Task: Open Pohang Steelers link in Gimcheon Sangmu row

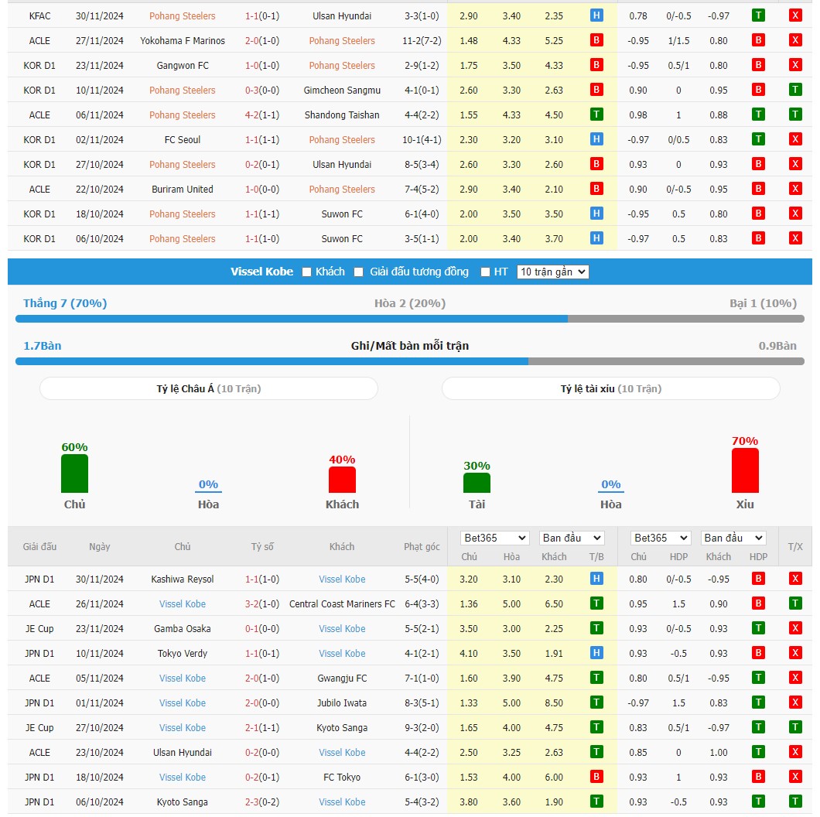Action: (182, 91)
